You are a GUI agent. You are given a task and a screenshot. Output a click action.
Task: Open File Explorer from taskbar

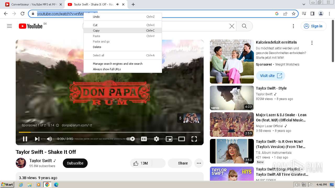(x=30, y=185)
